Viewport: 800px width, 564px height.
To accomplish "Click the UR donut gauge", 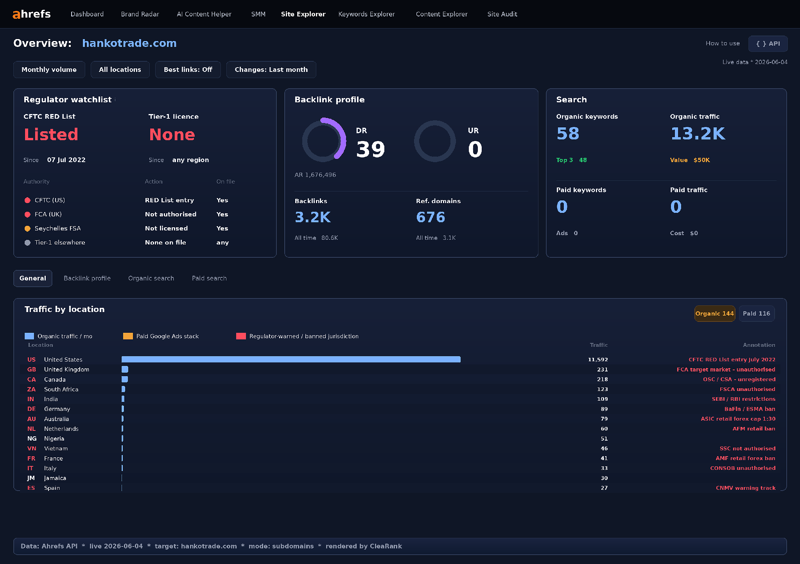I will [435, 141].
